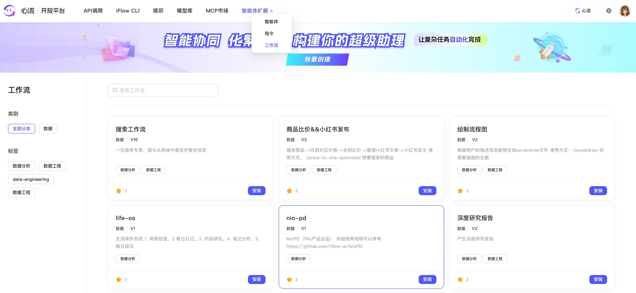This screenshot has height=293, width=636.
Task: Install the 搜索工作流 workflow
Action: pyautogui.click(x=256, y=191)
